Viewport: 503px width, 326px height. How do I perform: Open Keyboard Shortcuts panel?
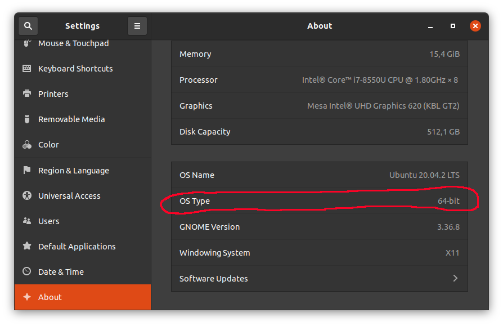tap(83, 69)
